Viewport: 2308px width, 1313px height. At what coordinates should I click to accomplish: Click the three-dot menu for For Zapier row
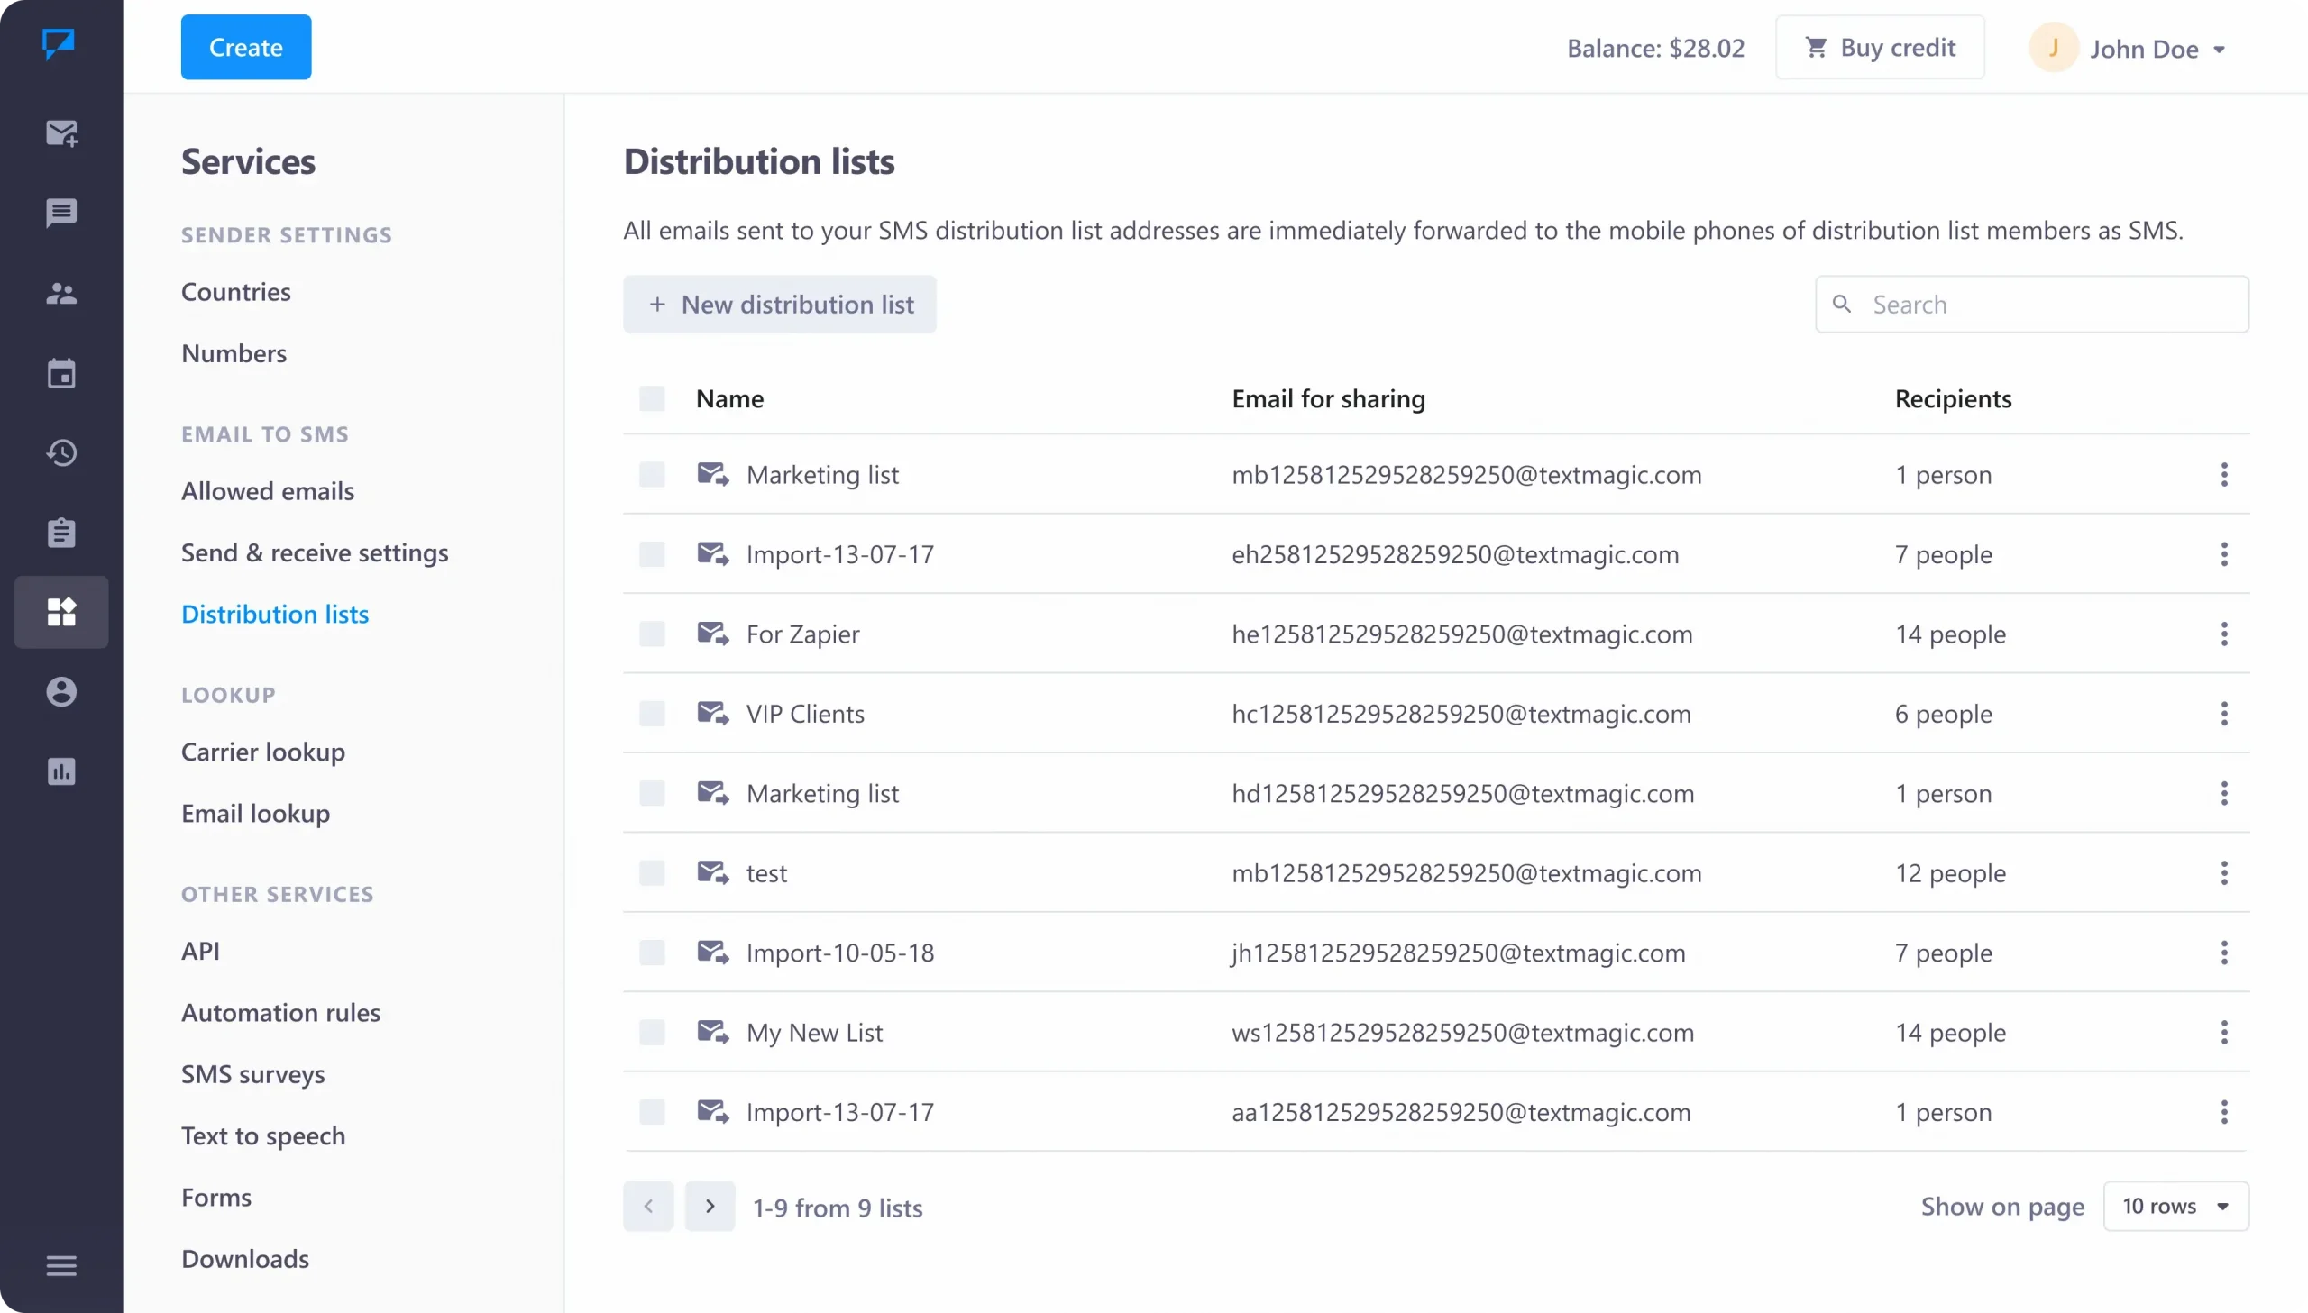[2224, 632]
